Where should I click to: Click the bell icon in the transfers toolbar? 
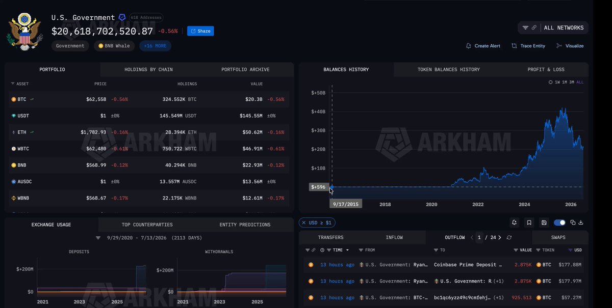point(514,222)
